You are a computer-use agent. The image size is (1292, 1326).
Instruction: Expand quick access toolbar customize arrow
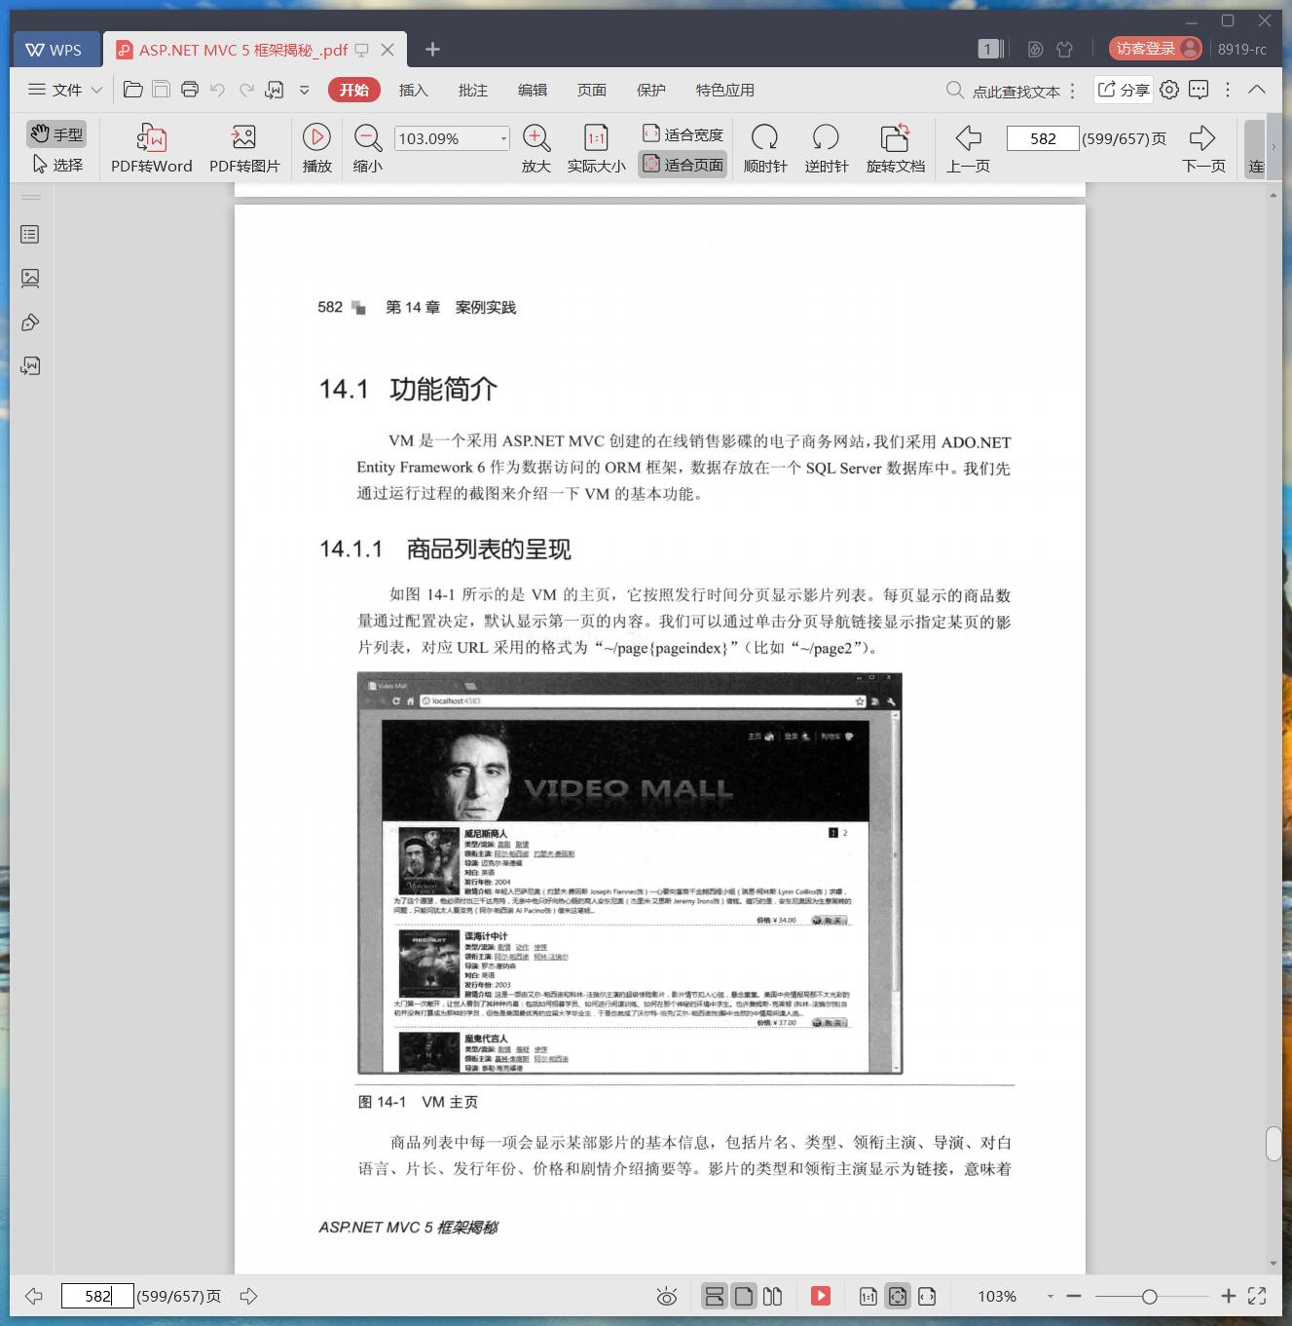pyautogui.click(x=304, y=90)
